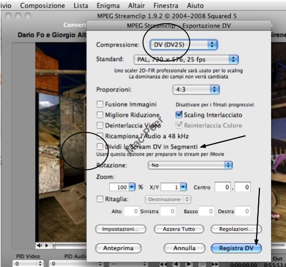Click the step-back frame button
Image resolution: width=286 pixels, height=267 pixels.
(x=176, y=264)
